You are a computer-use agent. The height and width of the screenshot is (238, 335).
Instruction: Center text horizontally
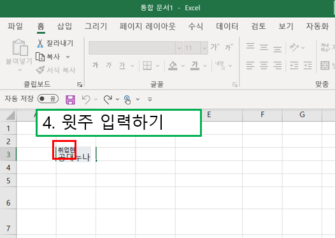264,66
